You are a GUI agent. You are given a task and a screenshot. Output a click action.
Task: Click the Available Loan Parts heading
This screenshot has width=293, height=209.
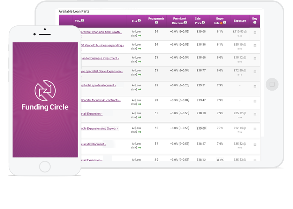(x=74, y=11)
